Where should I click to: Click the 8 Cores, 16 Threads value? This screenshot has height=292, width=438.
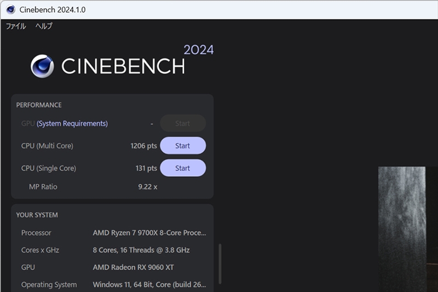pos(141,250)
